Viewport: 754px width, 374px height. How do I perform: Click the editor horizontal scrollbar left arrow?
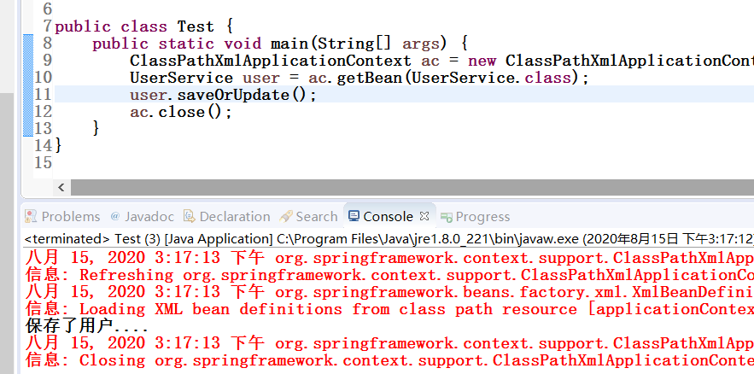(61, 188)
